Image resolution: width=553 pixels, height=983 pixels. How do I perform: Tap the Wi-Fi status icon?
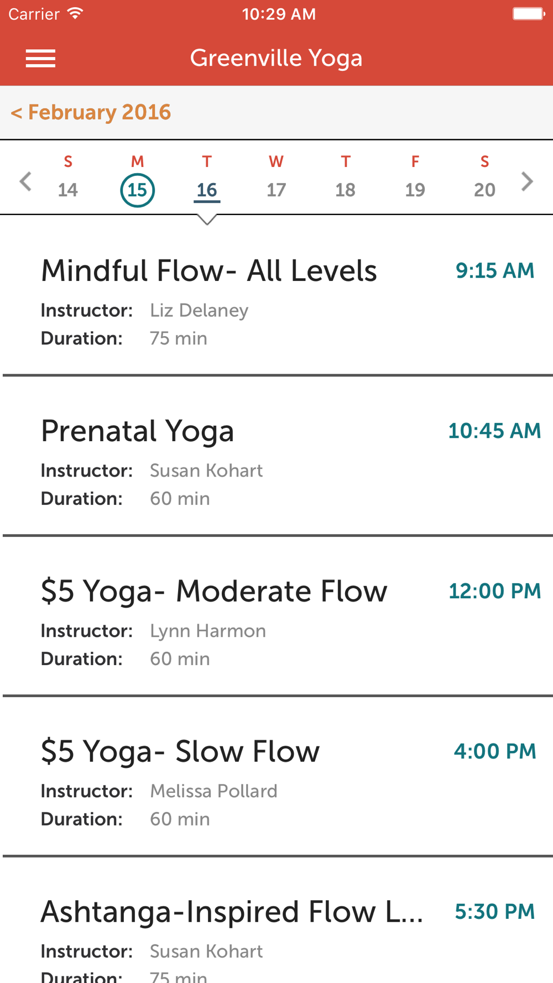click(x=75, y=13)
